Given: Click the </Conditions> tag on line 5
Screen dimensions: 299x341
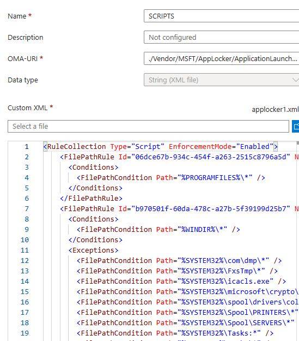Looking at the screenshot, I should click(x=95, y=188).
